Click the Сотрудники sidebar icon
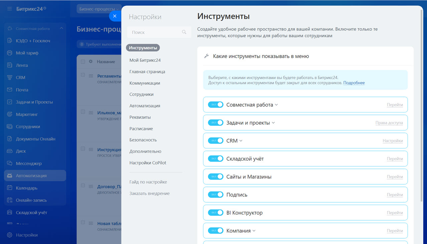The height and width of the screenshot is (244, 427). tap(10, 127)
